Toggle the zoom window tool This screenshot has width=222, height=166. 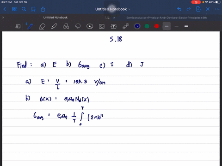point(18,26)
